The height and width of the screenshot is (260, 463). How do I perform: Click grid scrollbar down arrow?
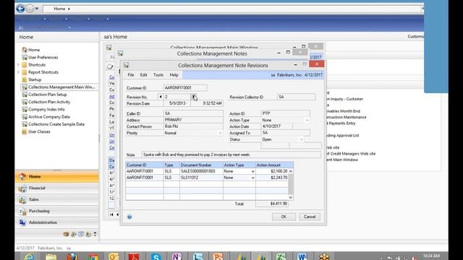[x=291, y=197]
